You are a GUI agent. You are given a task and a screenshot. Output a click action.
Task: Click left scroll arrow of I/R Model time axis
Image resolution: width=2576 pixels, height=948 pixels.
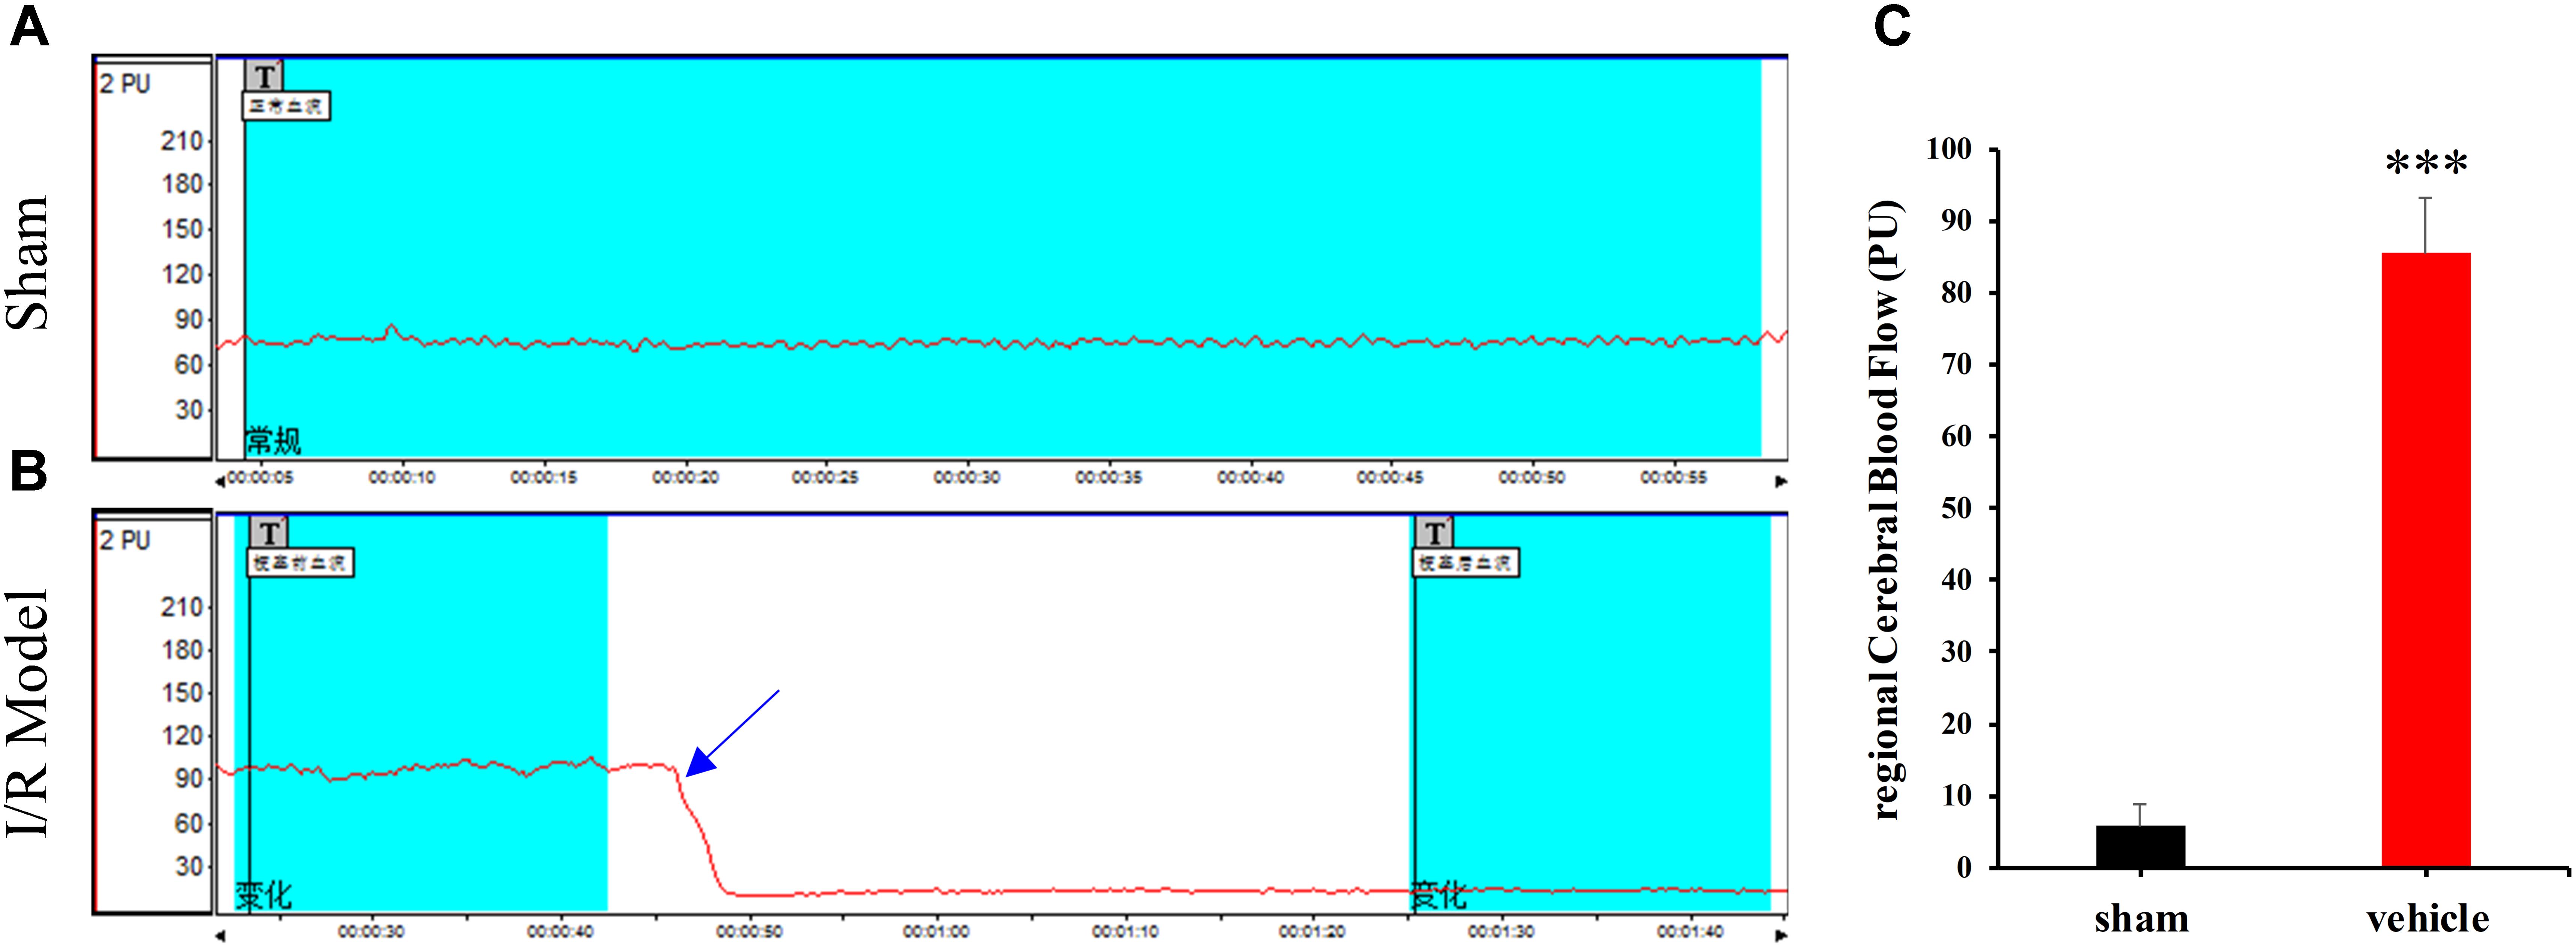click(x=221, y=936)
